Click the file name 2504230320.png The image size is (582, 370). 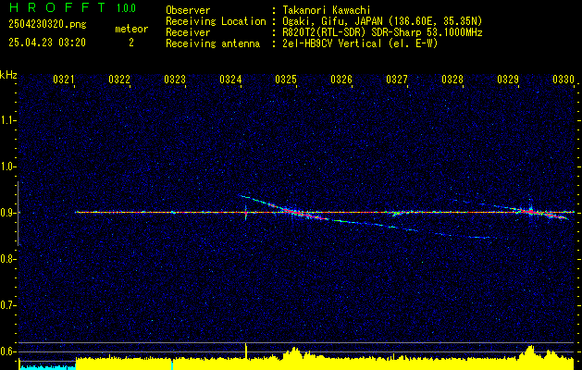pyautogui.click(x=47, y=25)
